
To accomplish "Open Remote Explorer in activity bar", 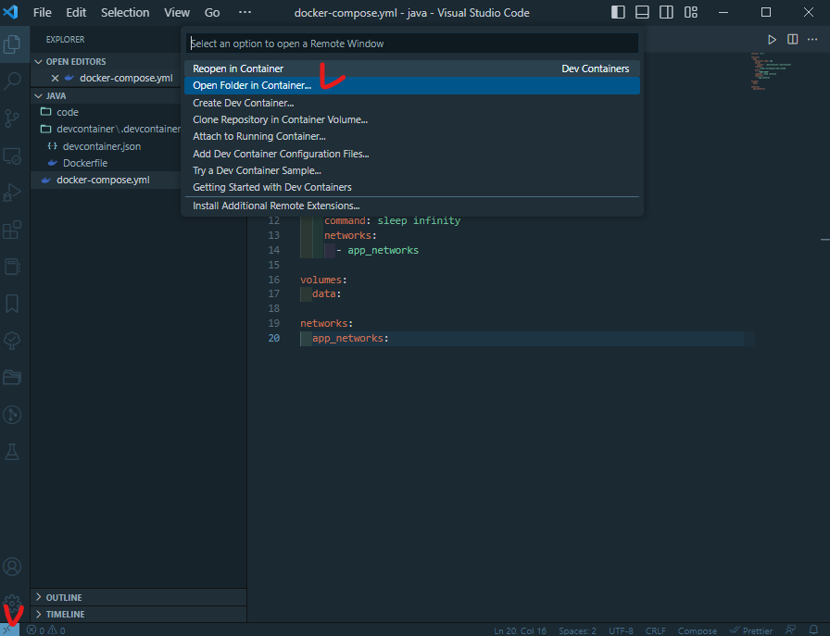I will (12, 156).
